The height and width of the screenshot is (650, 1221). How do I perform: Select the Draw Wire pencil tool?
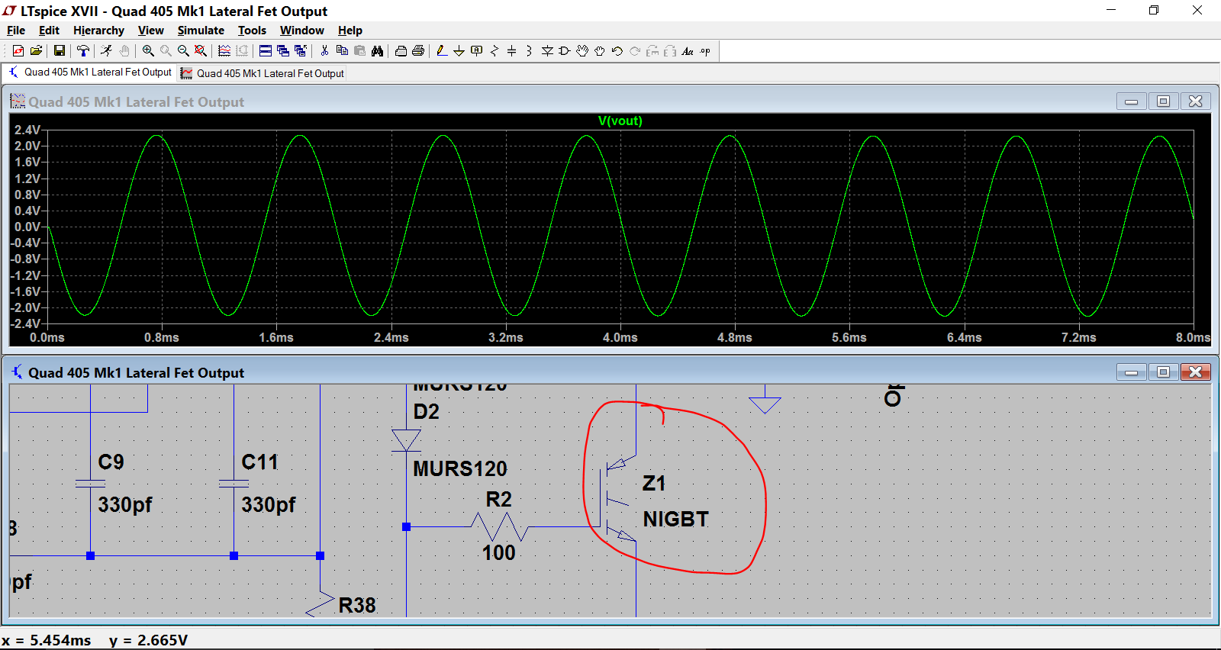click(442, 51)
